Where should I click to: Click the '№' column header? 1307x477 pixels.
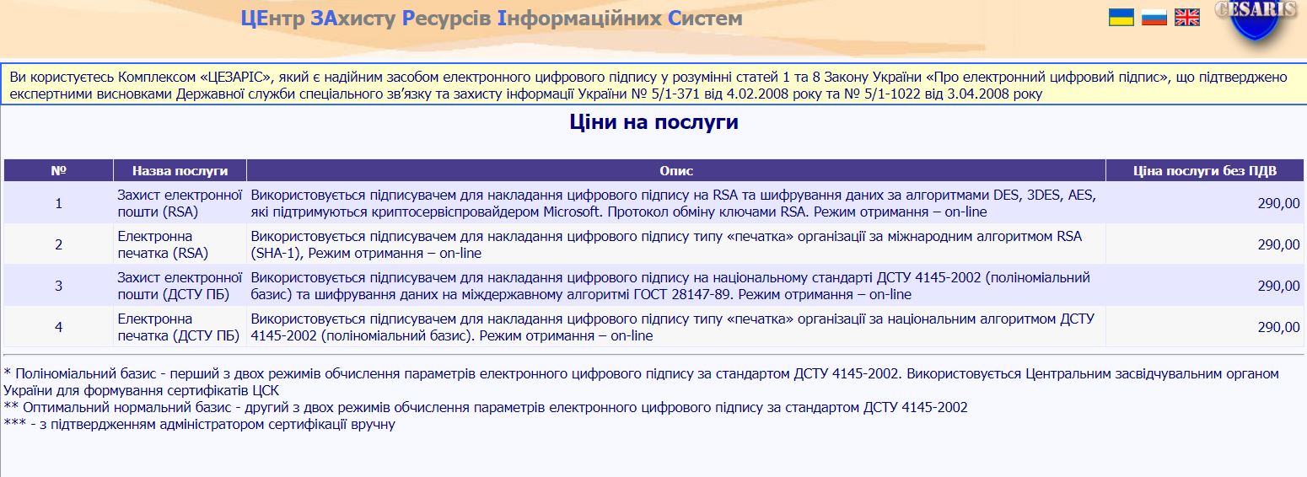[58, 170]
